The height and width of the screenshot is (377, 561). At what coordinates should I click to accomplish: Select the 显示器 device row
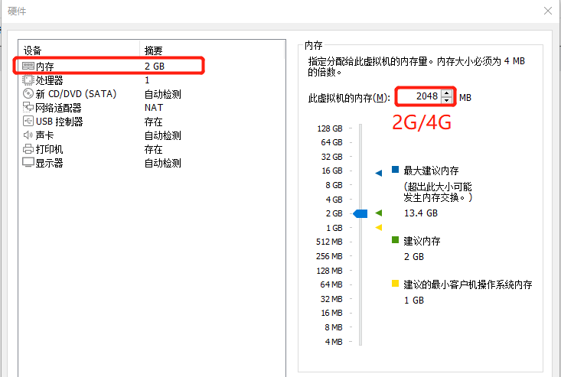(x=152, y=163)
